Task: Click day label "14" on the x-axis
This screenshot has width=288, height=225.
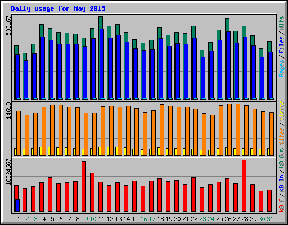Action: pyautogui.click(x=127, y=219)
